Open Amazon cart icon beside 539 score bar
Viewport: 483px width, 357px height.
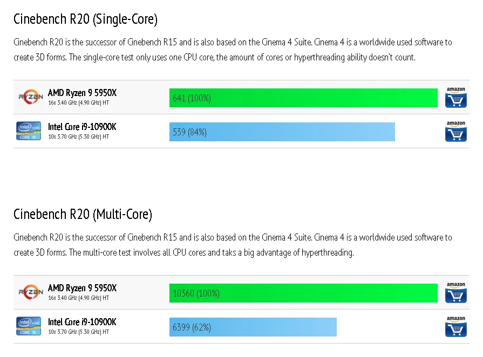455,132
